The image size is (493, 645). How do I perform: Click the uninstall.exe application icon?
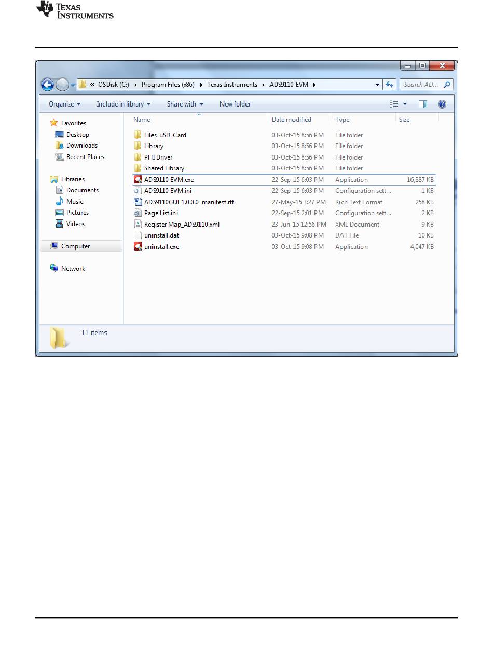click(x=138, y=246)
